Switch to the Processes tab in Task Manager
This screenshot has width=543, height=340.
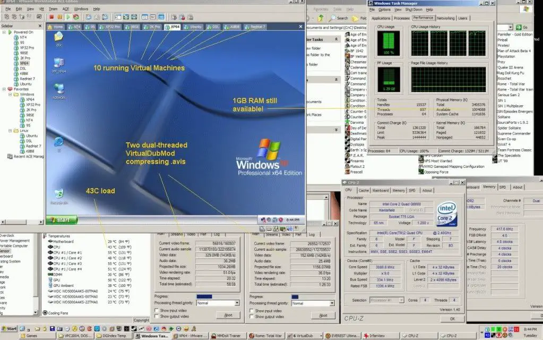click(x=401, y=18)
